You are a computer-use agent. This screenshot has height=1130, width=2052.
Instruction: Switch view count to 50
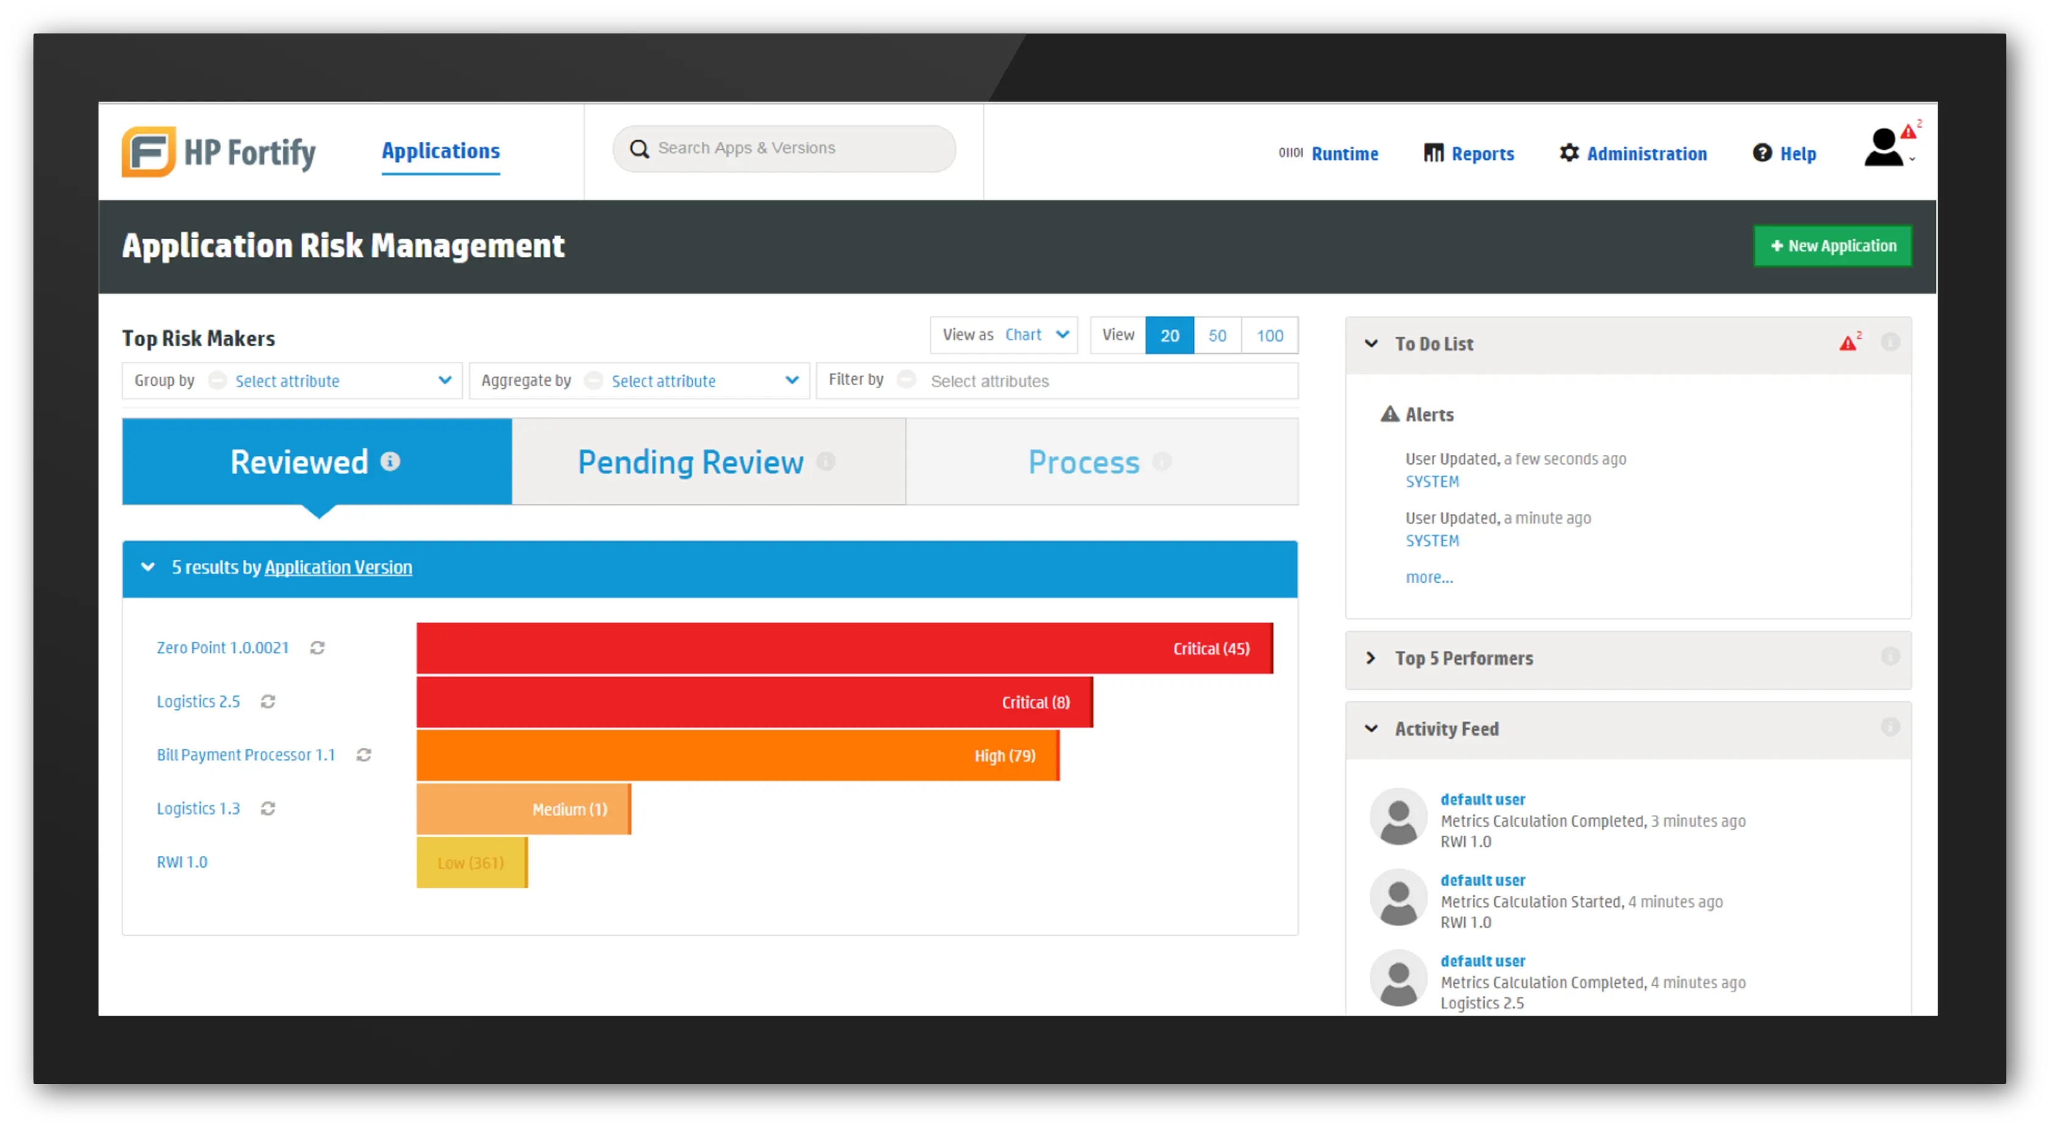pyautogui.click(x=1216, y=336)
